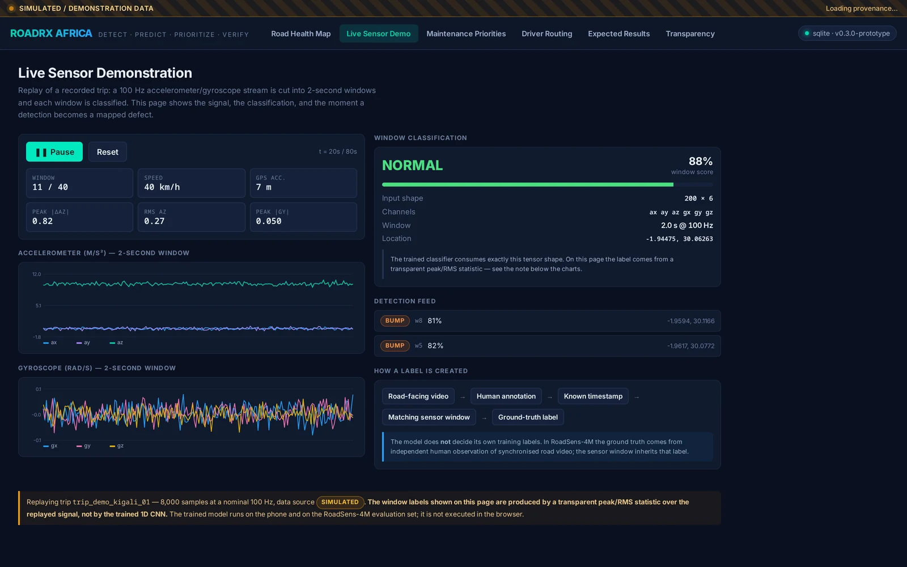Switch to Expected Results tab
Image resolution: width=907 pixels, height=567 pixels.
[x=619, y=33]
